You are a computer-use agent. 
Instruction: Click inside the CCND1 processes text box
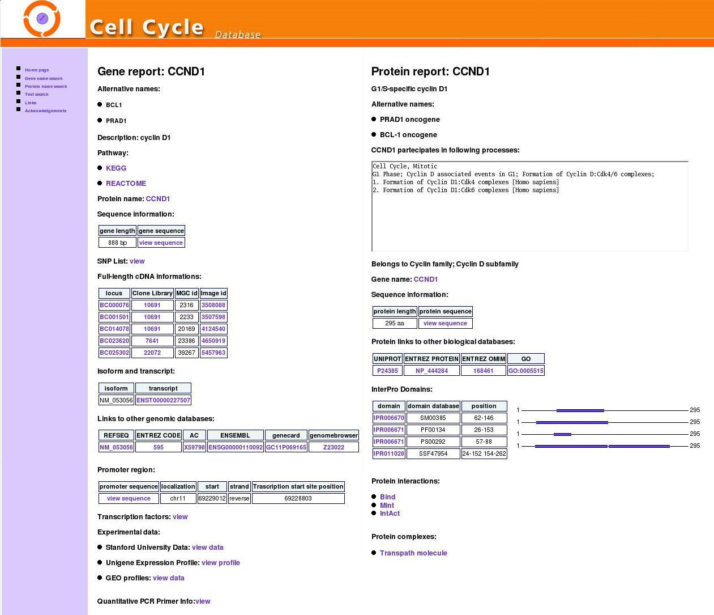click(530, 206)
